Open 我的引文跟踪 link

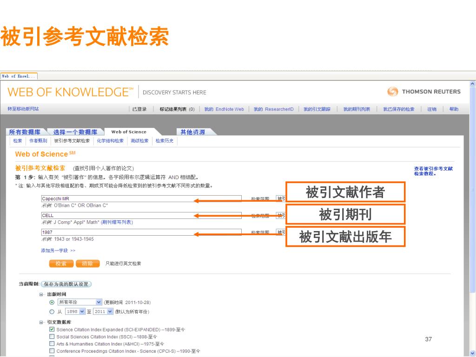point(317,109)
